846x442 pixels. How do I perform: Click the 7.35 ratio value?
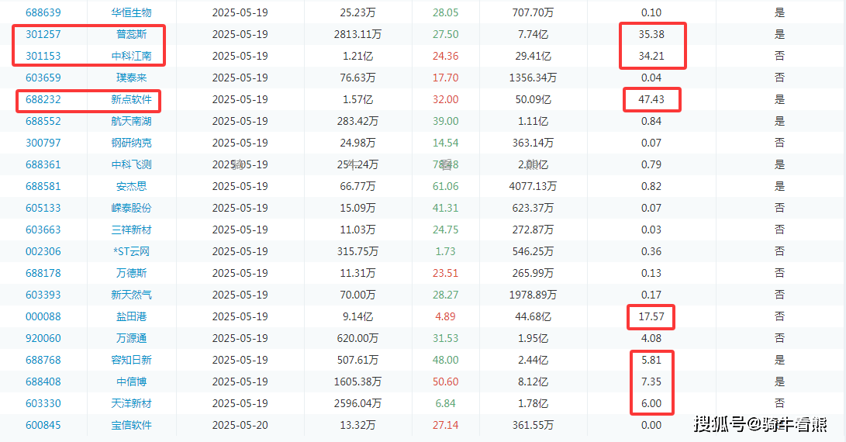(651, 382)
